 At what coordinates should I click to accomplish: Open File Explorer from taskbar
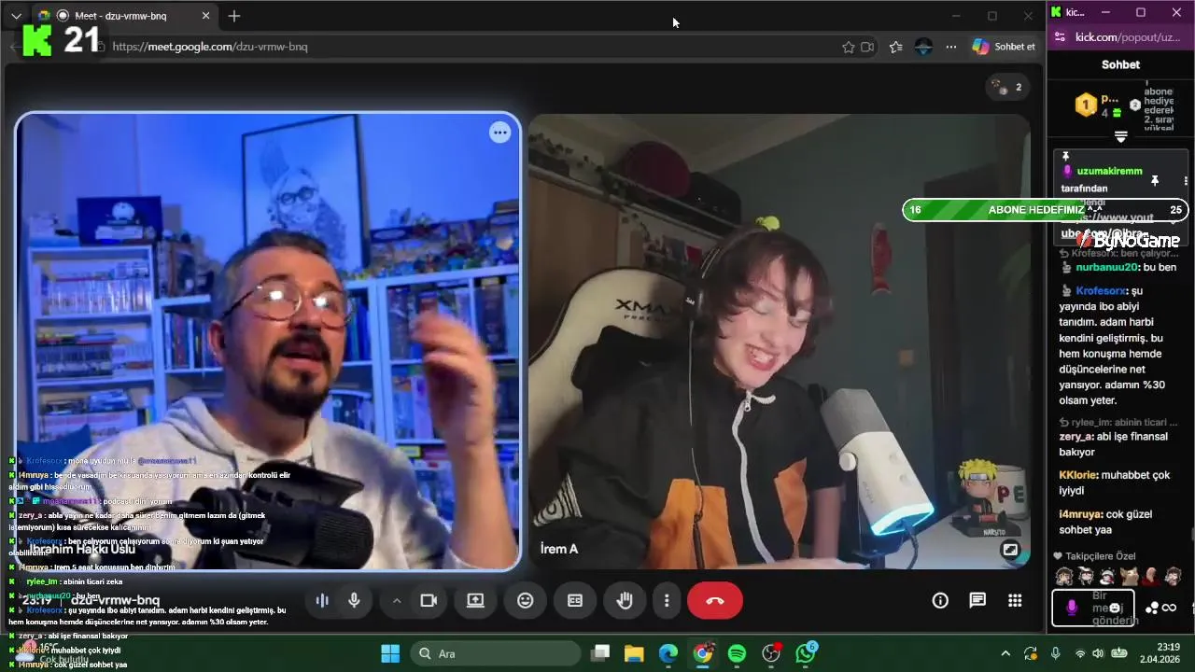634,653
